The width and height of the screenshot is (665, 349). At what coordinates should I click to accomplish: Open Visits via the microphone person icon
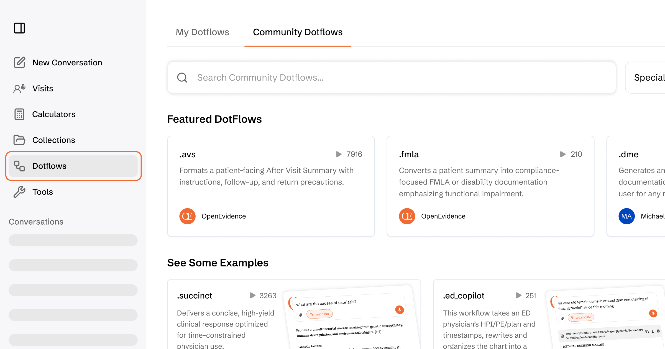19,88
